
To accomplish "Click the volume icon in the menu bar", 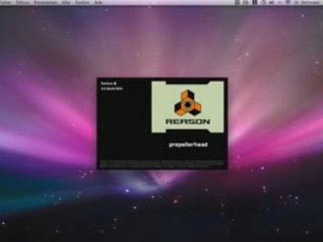I will click(272, 2).
